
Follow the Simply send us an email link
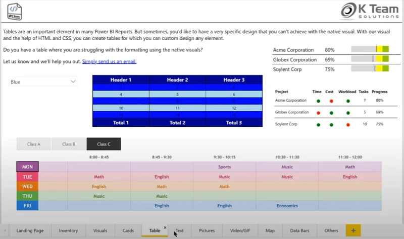pyautogui.click(x=109, y=61)
